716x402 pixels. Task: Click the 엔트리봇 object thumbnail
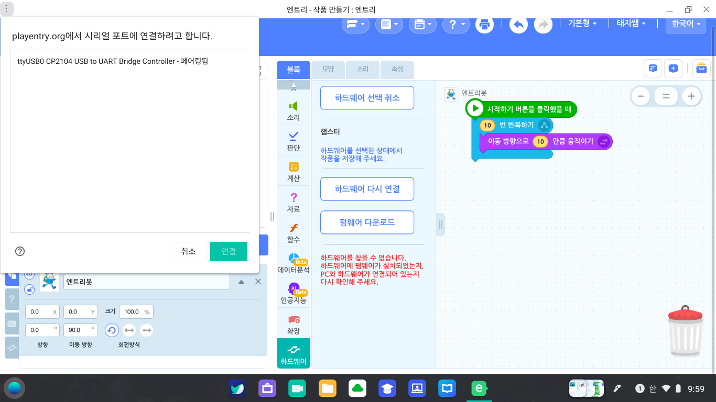(49, 281)
